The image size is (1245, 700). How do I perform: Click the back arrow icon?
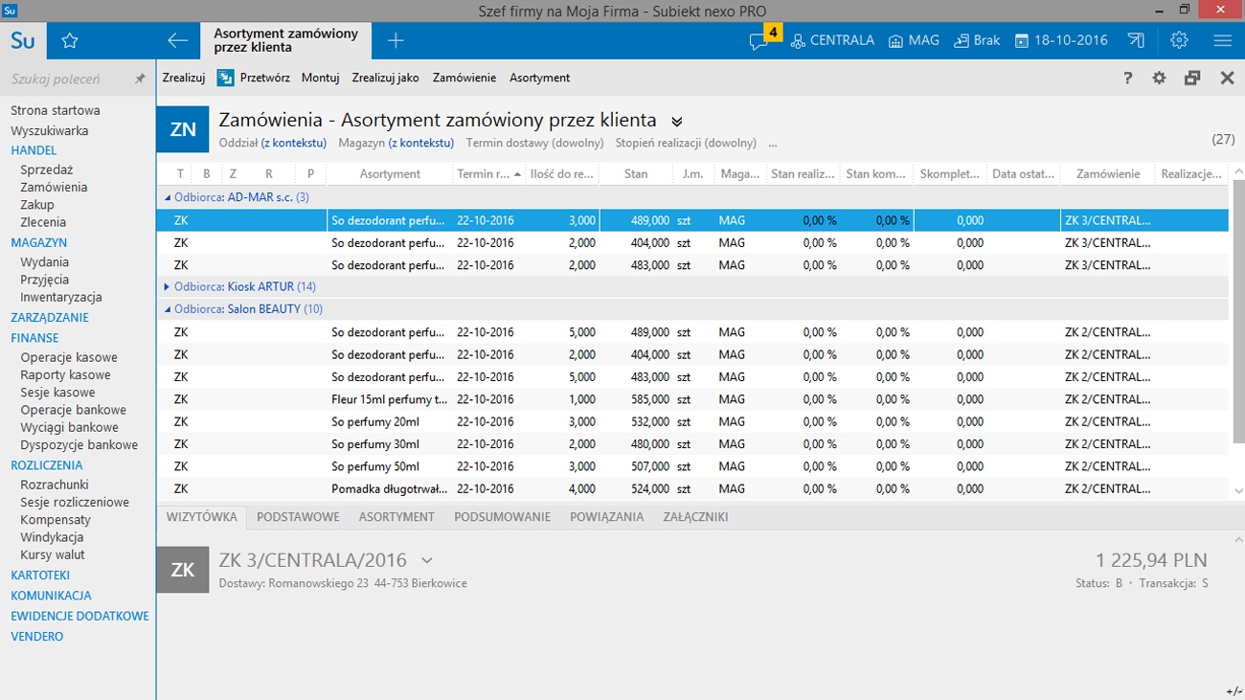point(177,40)
